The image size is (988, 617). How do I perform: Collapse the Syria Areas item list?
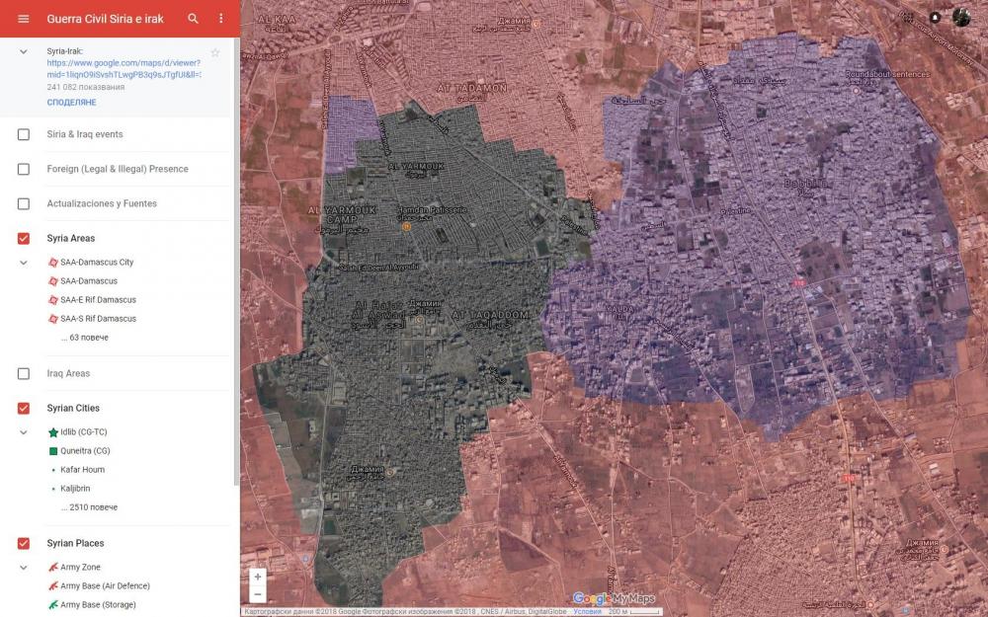[x=24, y=263]
